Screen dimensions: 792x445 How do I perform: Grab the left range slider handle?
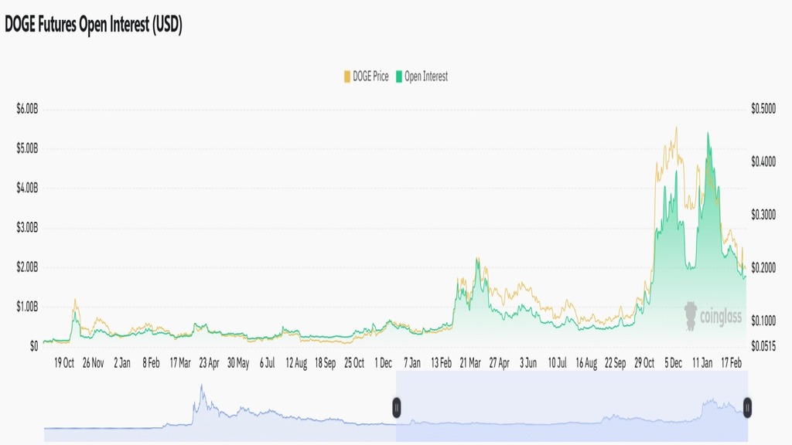(x=397, y=408)
